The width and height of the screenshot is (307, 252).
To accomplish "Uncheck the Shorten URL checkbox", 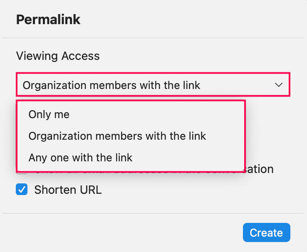I will click(x=22, y=190).
